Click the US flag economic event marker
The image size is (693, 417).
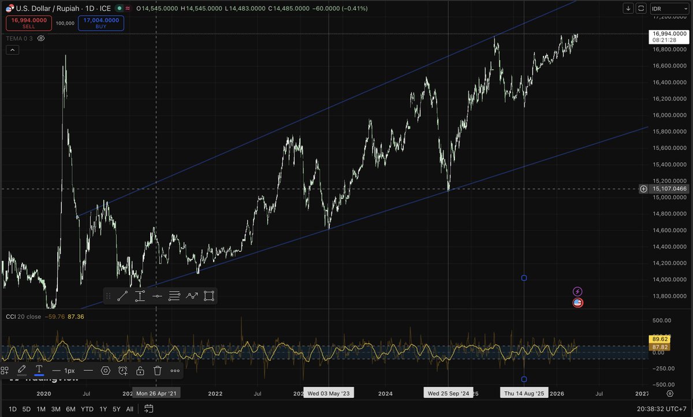577,302
